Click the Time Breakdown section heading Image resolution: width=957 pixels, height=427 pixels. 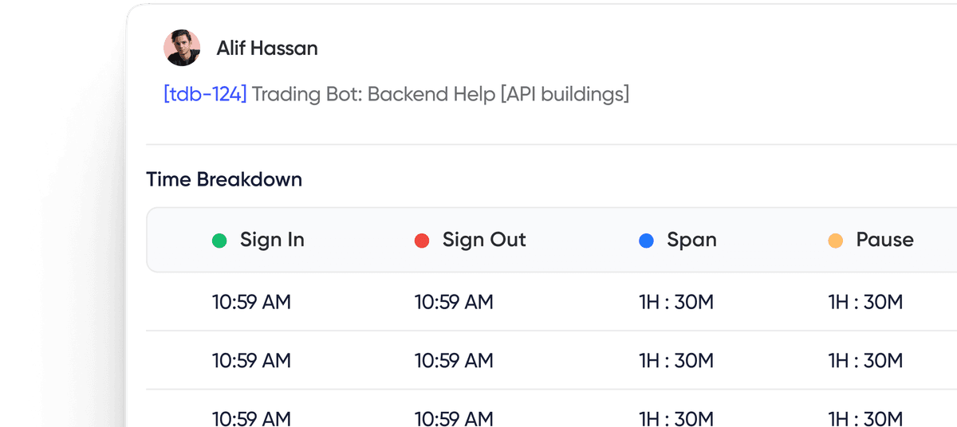(x=224, y=179)
